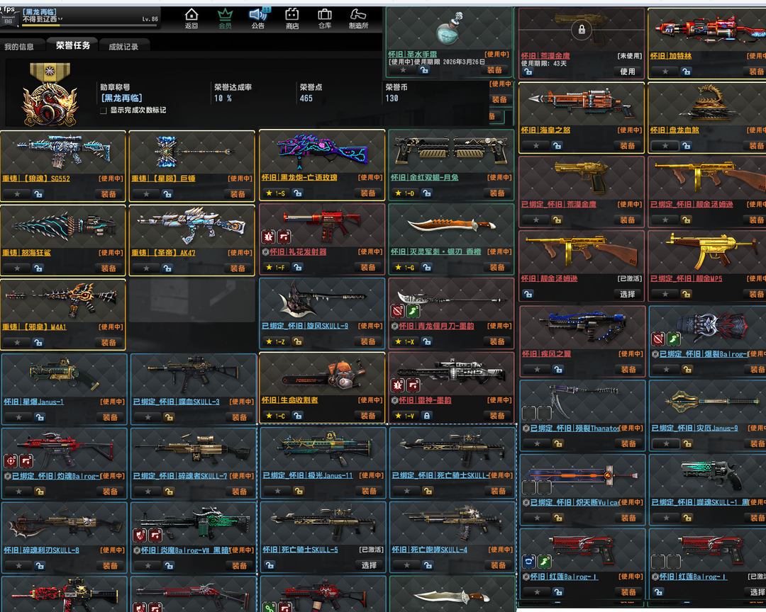Click lock icon on 碎魂利刃SKULL-8
The image size is (766, 612).
click(40, 566)
